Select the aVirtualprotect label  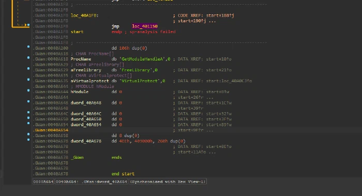coord(89,81)
